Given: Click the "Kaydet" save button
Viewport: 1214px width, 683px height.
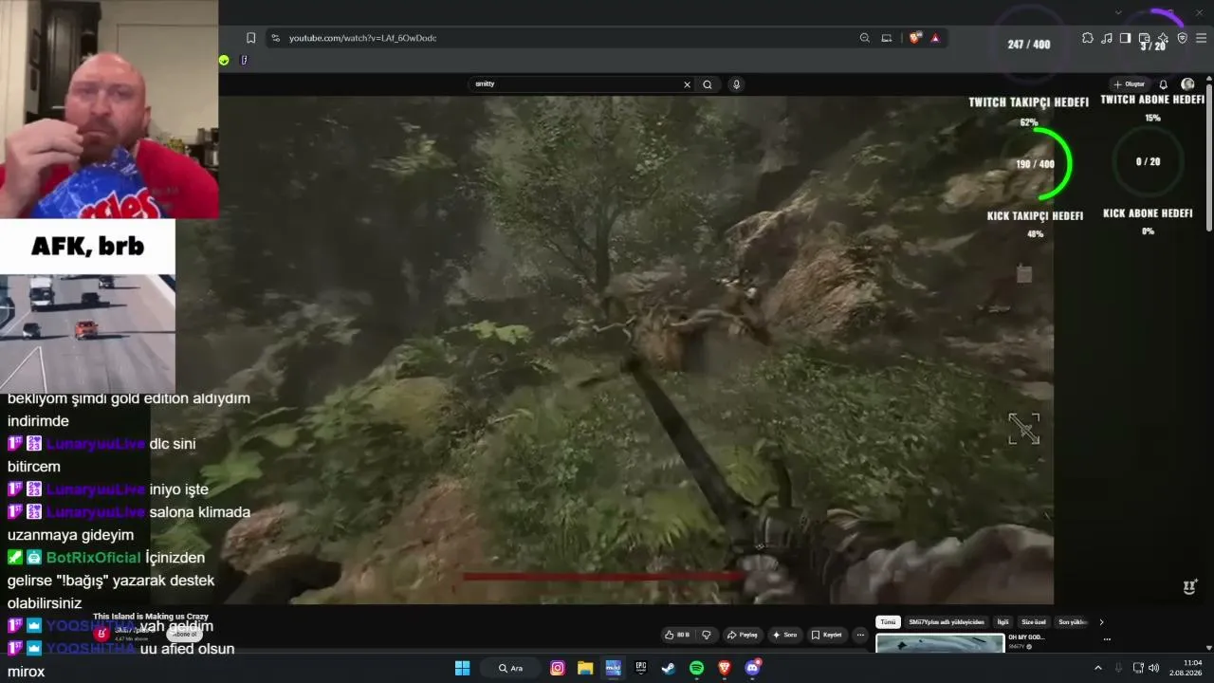Looking at the screenshot, I should 827,635.
